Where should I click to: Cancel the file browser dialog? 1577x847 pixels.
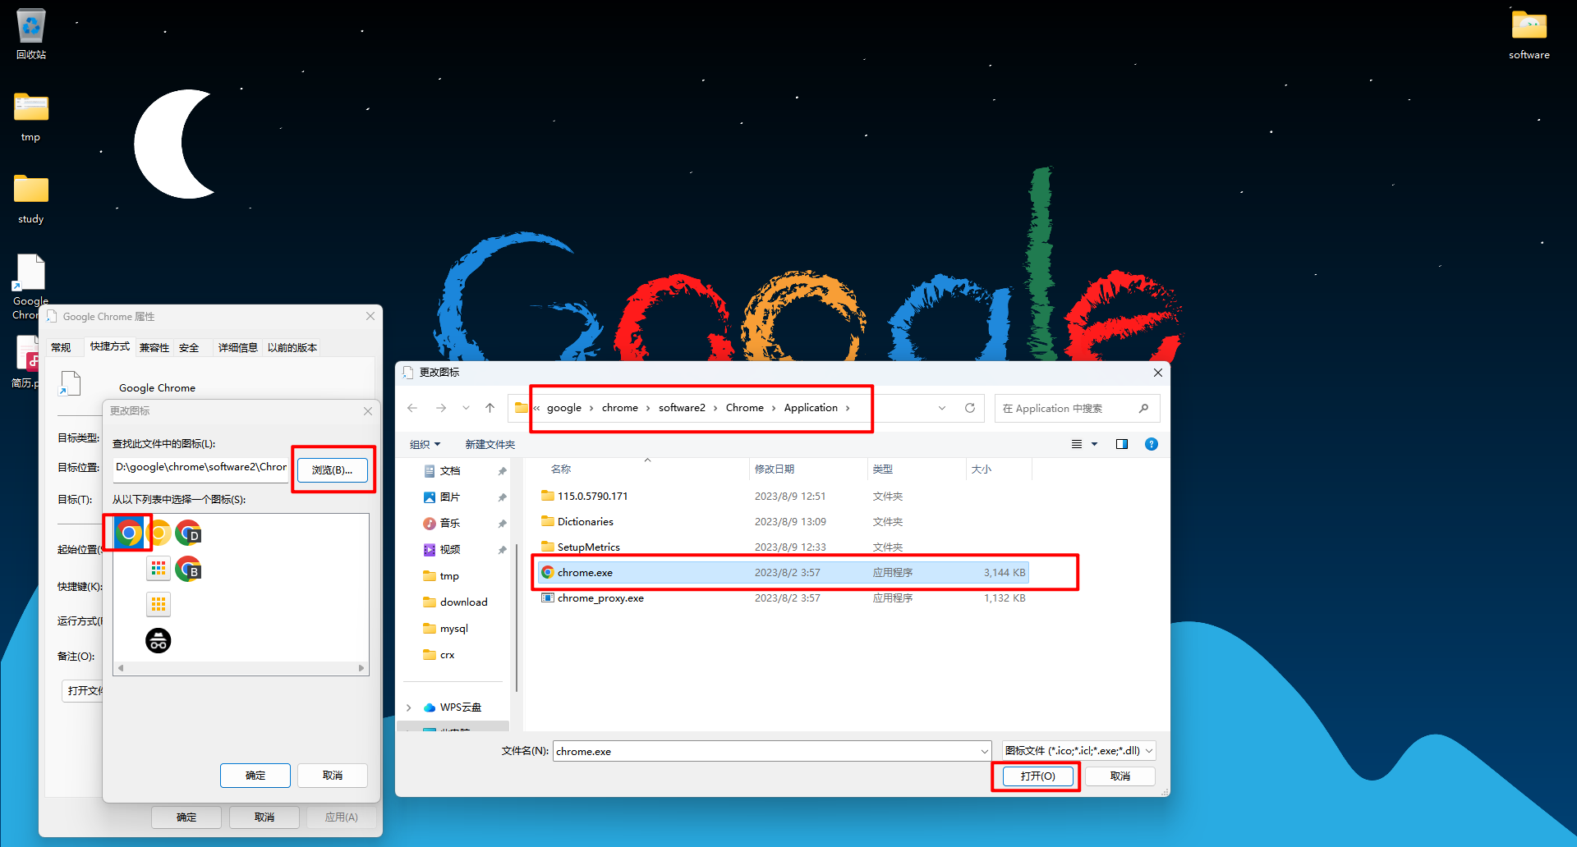pyautogui.click(x=1120, y=776)
